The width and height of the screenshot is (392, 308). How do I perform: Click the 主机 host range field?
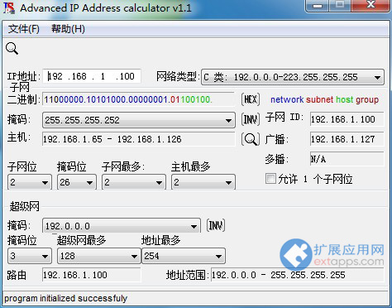click(138, 139)
